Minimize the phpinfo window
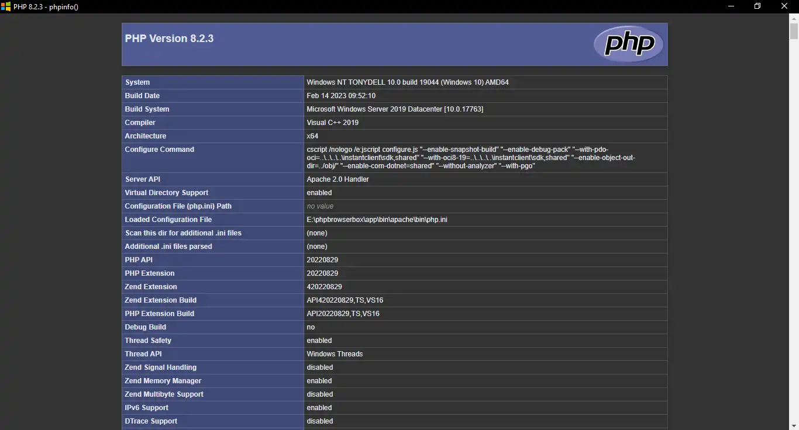Image resolution: width=799 pixels, height=430 pixels. [x=731, y=6]
